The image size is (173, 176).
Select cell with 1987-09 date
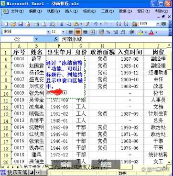tap(130, 114)
